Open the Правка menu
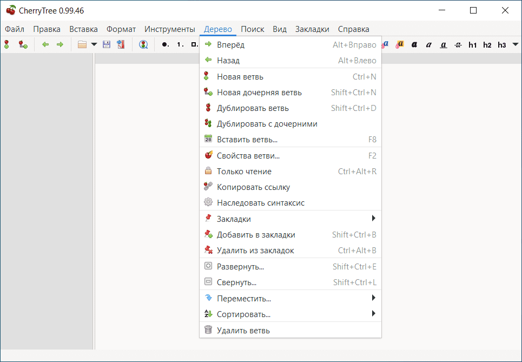The width and height of the screenshot is (522, 362). [x=47, y=29]
